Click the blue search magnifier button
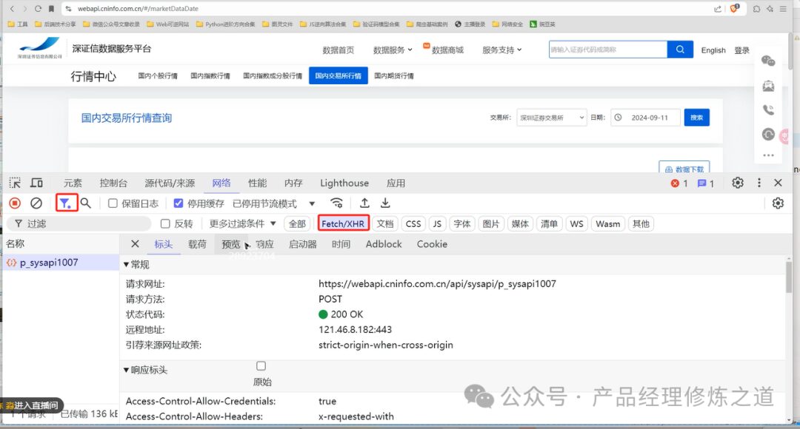This screenshot has height=429, width=800. coord(680,50)
